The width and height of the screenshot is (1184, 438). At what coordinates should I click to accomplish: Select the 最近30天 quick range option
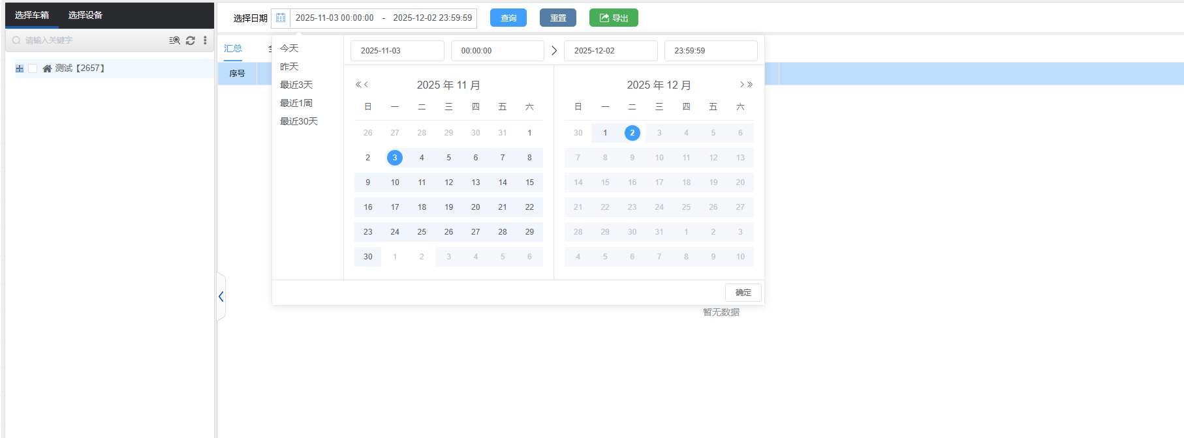point(298,121)
